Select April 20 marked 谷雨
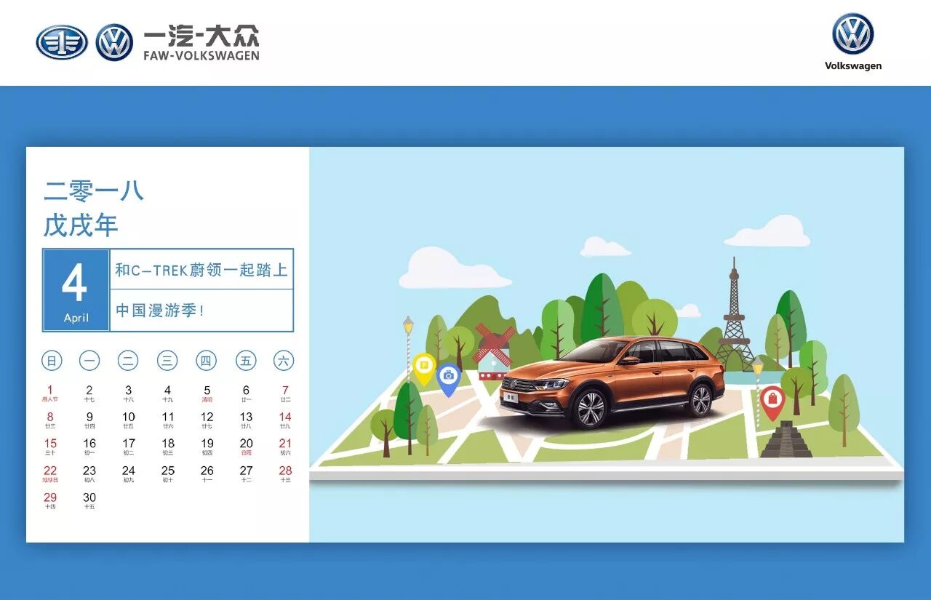The height and width of the screenshot is (600, 931). (x=247, y=447)
